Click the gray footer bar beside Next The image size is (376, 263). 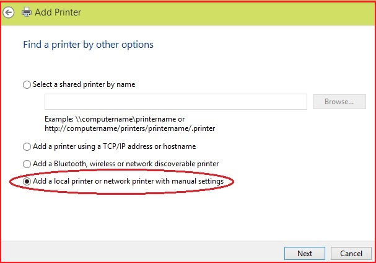(x=142, y=252)
